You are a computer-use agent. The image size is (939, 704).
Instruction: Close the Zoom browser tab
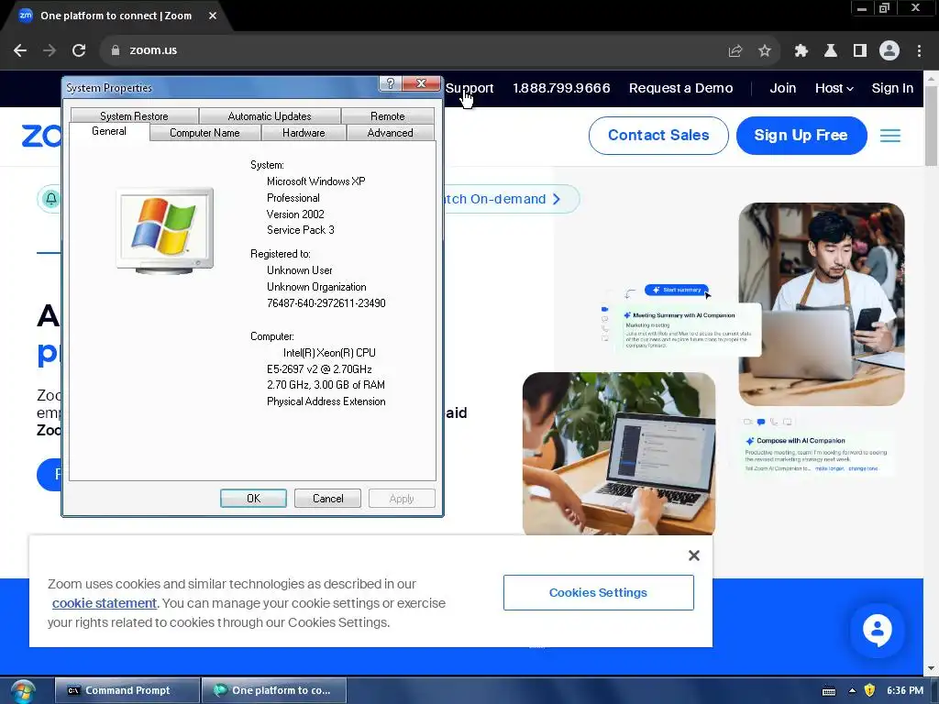pyautogui.click(x=213, y=16)
